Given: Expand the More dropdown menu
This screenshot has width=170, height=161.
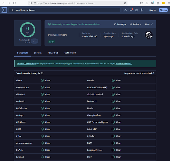Looking at the screenshot, I should 149,24.
